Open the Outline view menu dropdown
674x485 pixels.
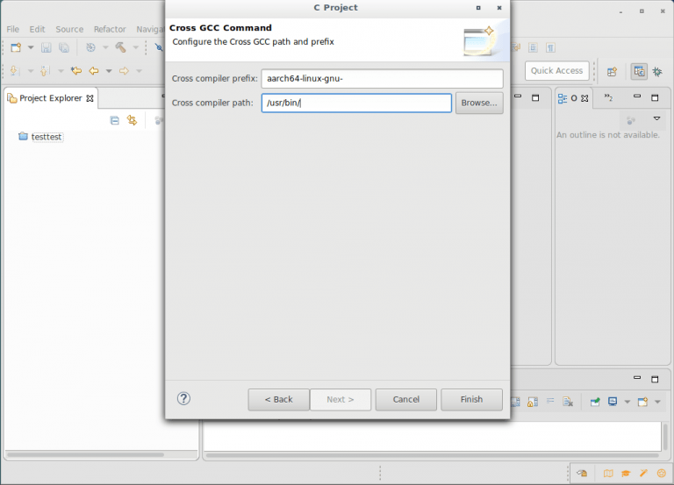point(656,118)
